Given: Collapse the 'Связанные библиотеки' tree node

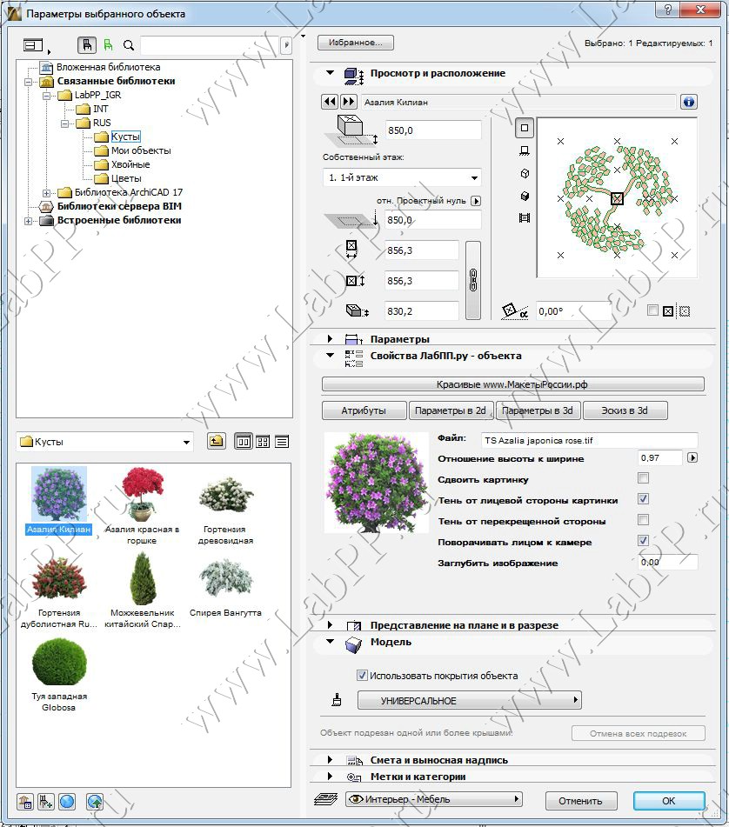Looking at the screenshot, I should click(28, 82).
